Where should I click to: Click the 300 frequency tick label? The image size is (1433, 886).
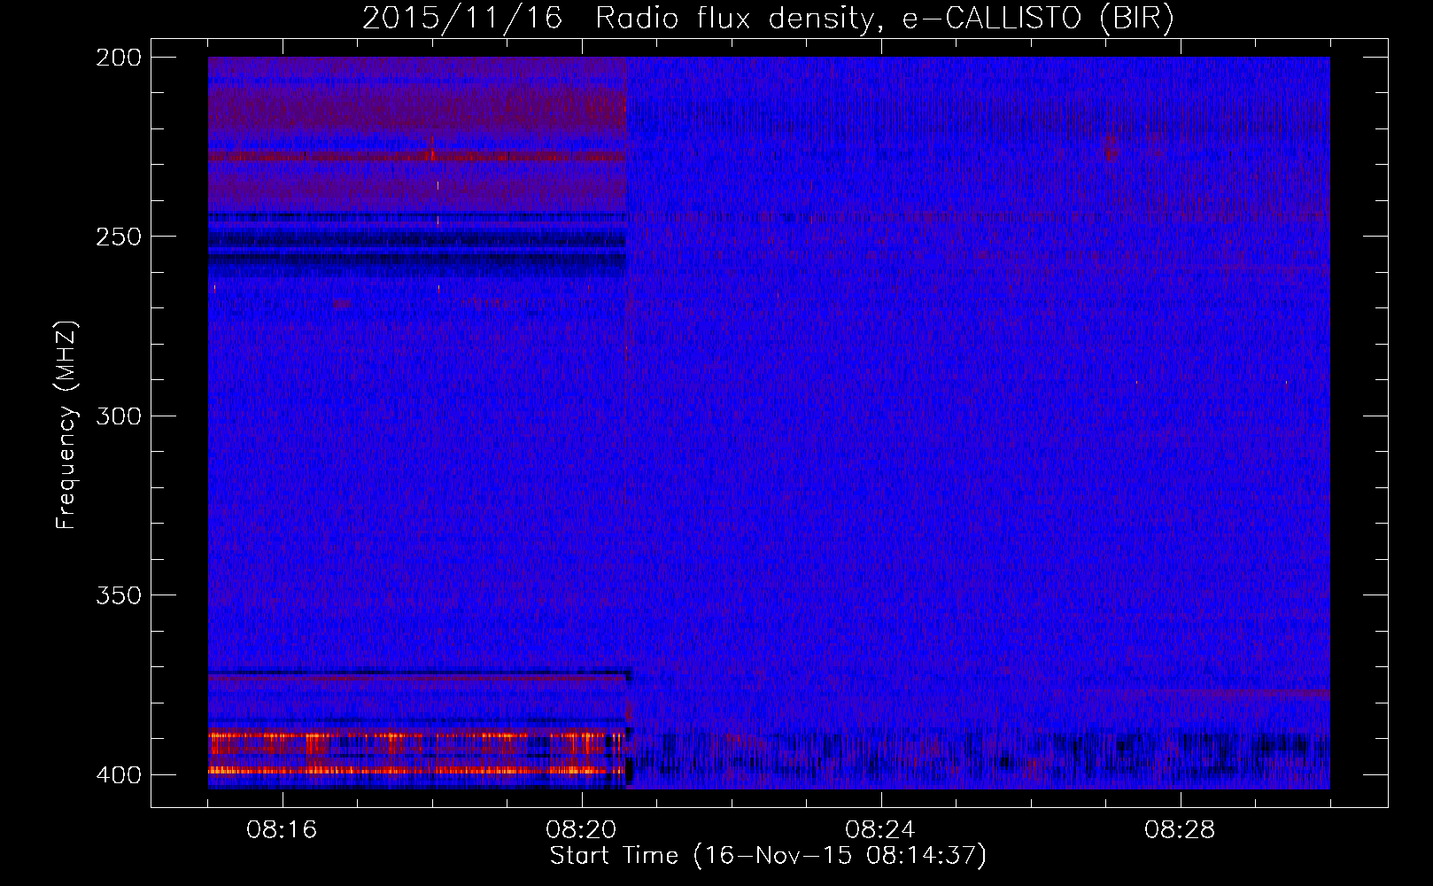(118, 416)
